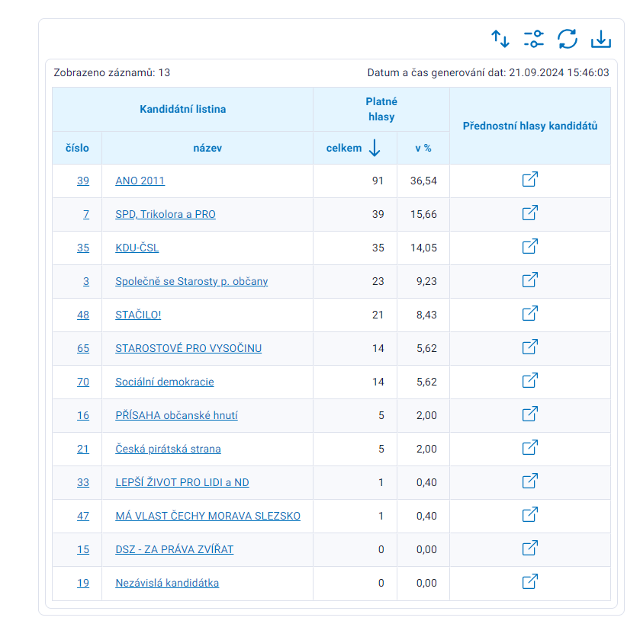Open the STAČILO! link
Screen dimensions: 640x627
click(x=138, y=315)
